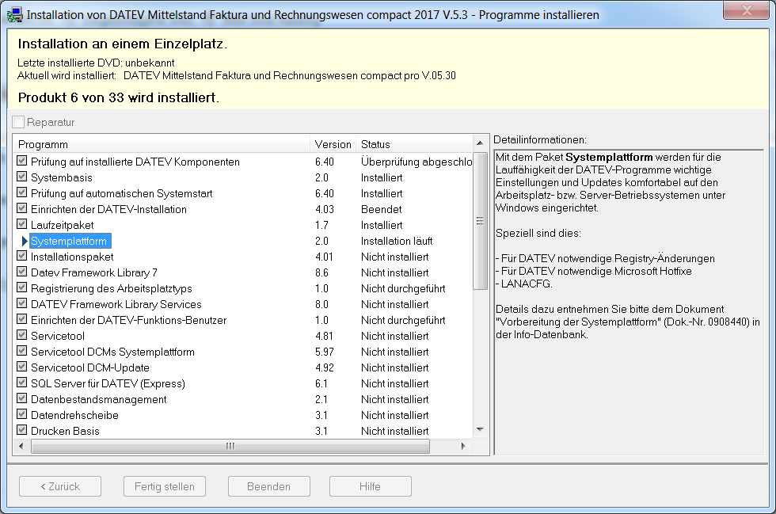Select the Systemplattform list row
The width and height of the screenshot is (776, 514).
tap(244, 241)
